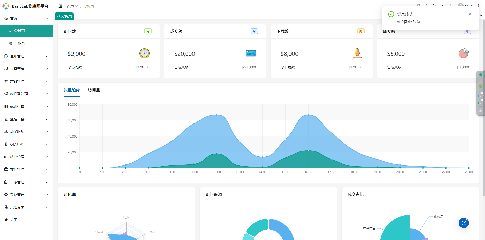Click the 欢迎回来: 张总 message text

[x=408, y=22]
